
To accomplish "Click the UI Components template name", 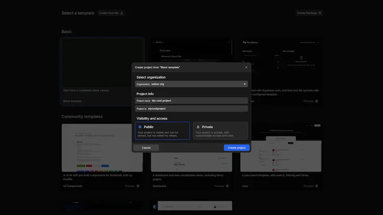I will (x=73, y=186).
